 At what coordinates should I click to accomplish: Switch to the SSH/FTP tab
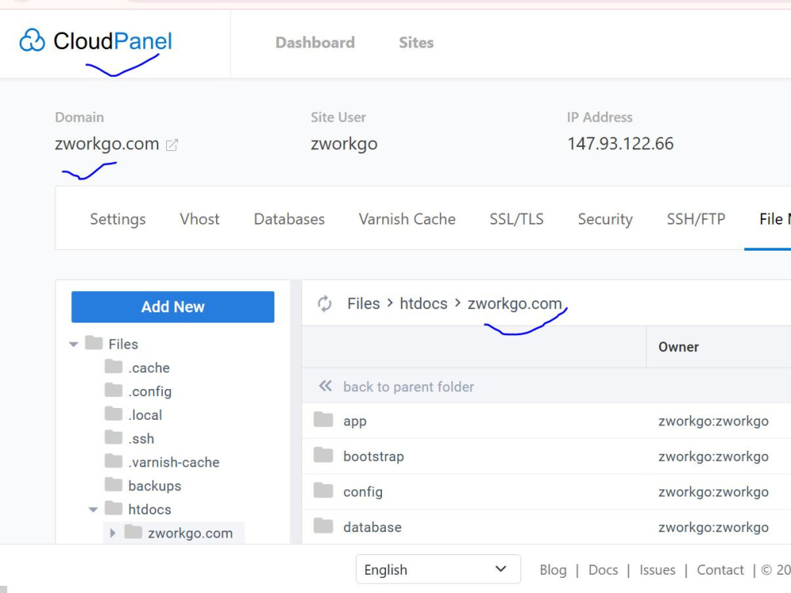pyautogui.click(x=696, y=219)
